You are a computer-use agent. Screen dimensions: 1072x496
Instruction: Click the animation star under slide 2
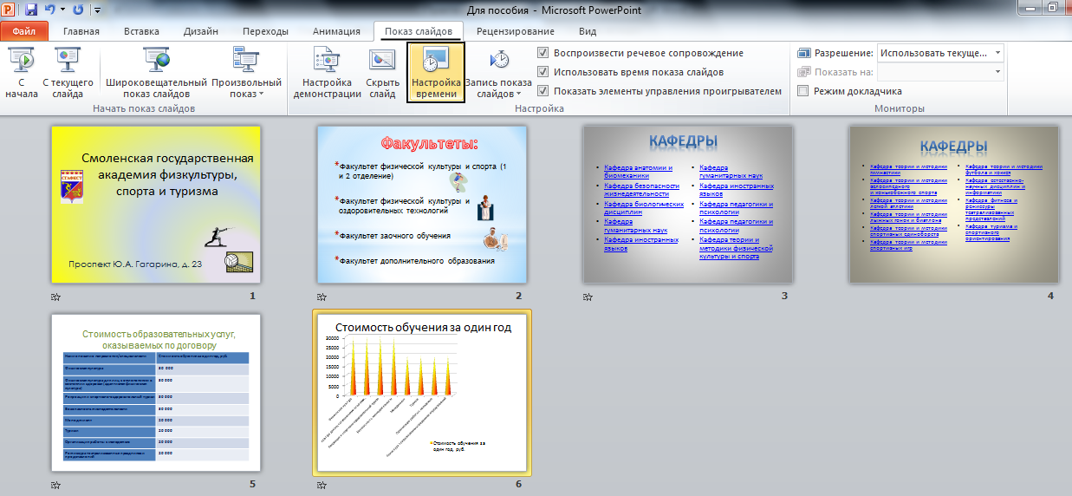(x=322, y=297)
